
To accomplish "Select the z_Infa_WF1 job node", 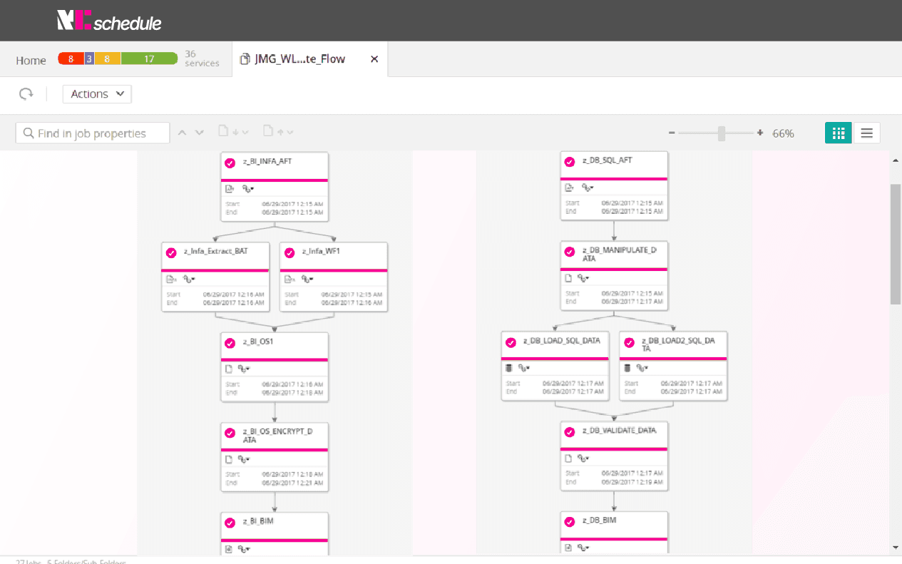I will pyautogui.click(x=334, y=277).
